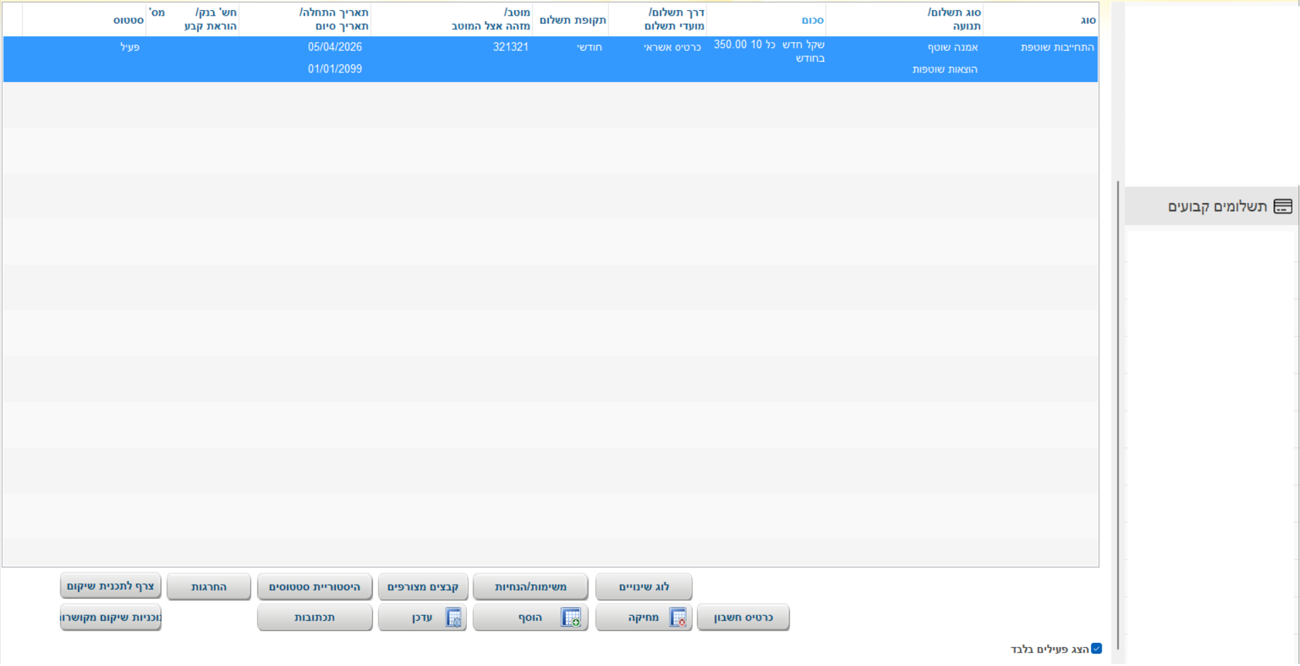This screenshot has width=1300, height=666.
Task: Click the vertical scrollbar beside the table
Action: tap(1117, 406)
